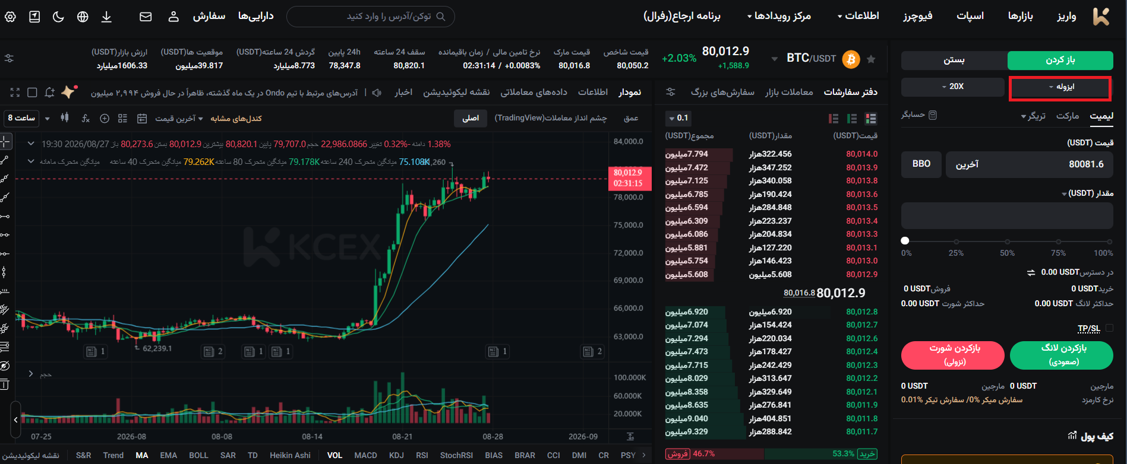
Task: Switch to dark mode via moon icon
Action: (x=58, y=17)
